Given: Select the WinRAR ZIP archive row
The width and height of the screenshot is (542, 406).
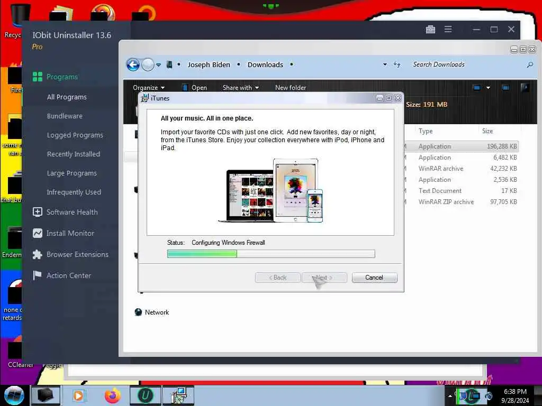Looking at the screenshot, I should pyautogui.click(x=462, y=201).
